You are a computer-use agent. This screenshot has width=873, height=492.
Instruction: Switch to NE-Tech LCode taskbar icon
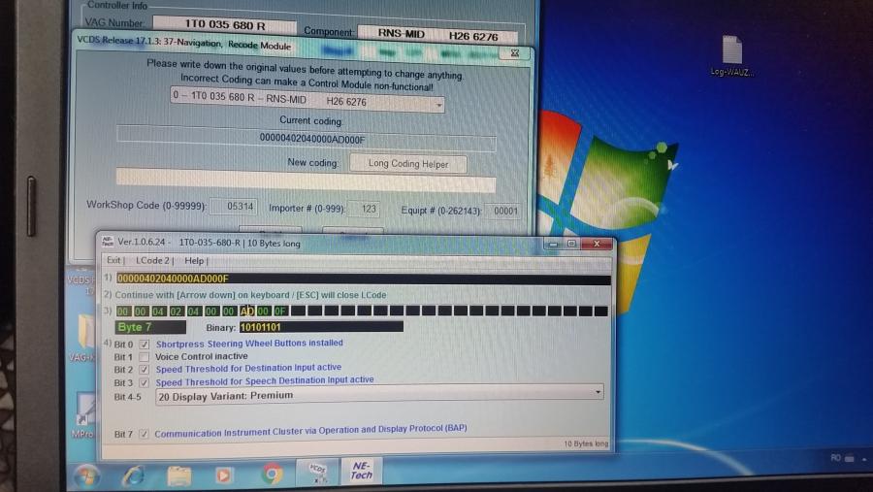(361, 472)
